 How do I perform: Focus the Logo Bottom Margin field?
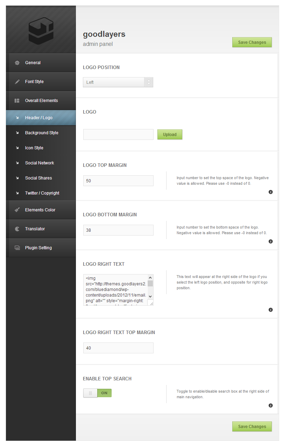[x=118, y=230]
